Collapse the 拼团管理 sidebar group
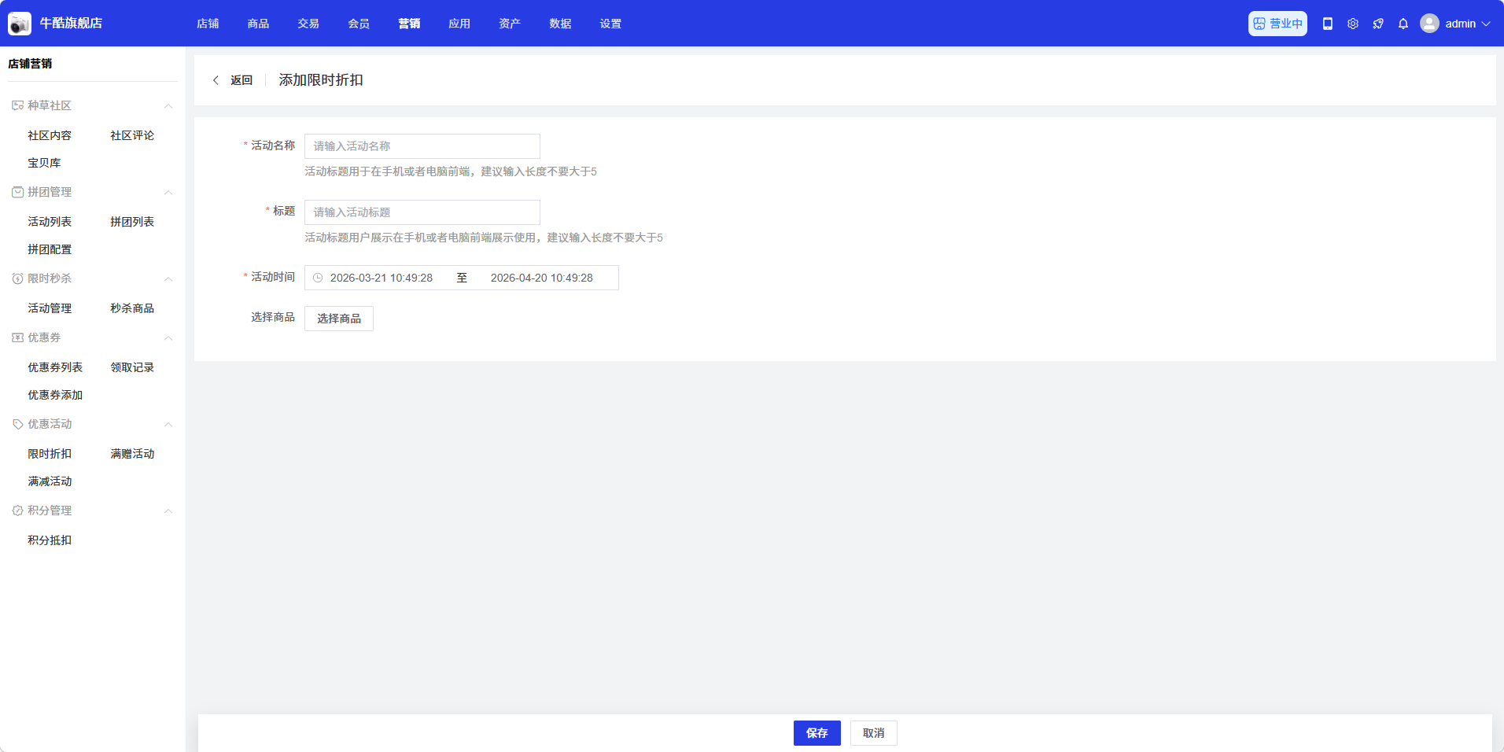 coord(168,192)
